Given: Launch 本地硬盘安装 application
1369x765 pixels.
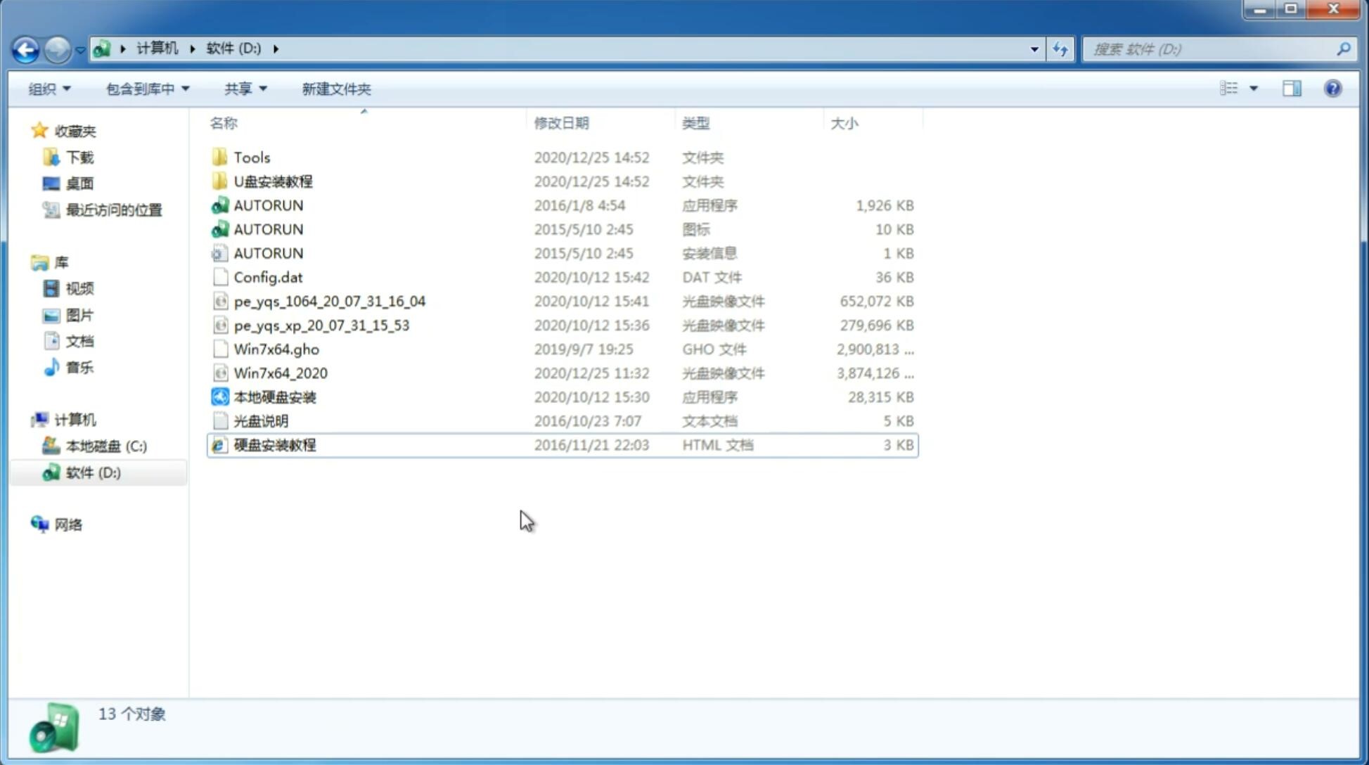Looking at the screenshot, I should [274, 397].
